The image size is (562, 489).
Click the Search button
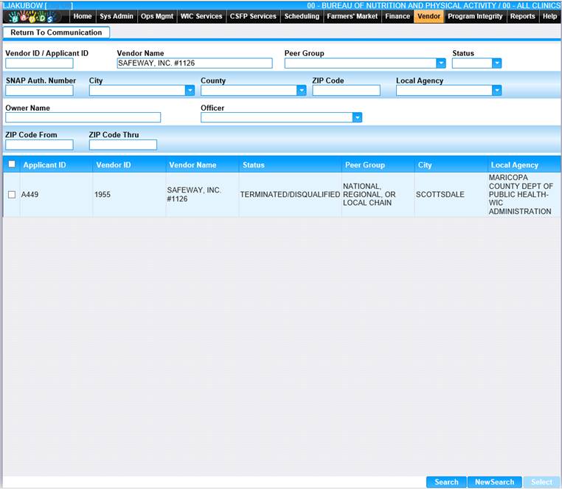447,482
